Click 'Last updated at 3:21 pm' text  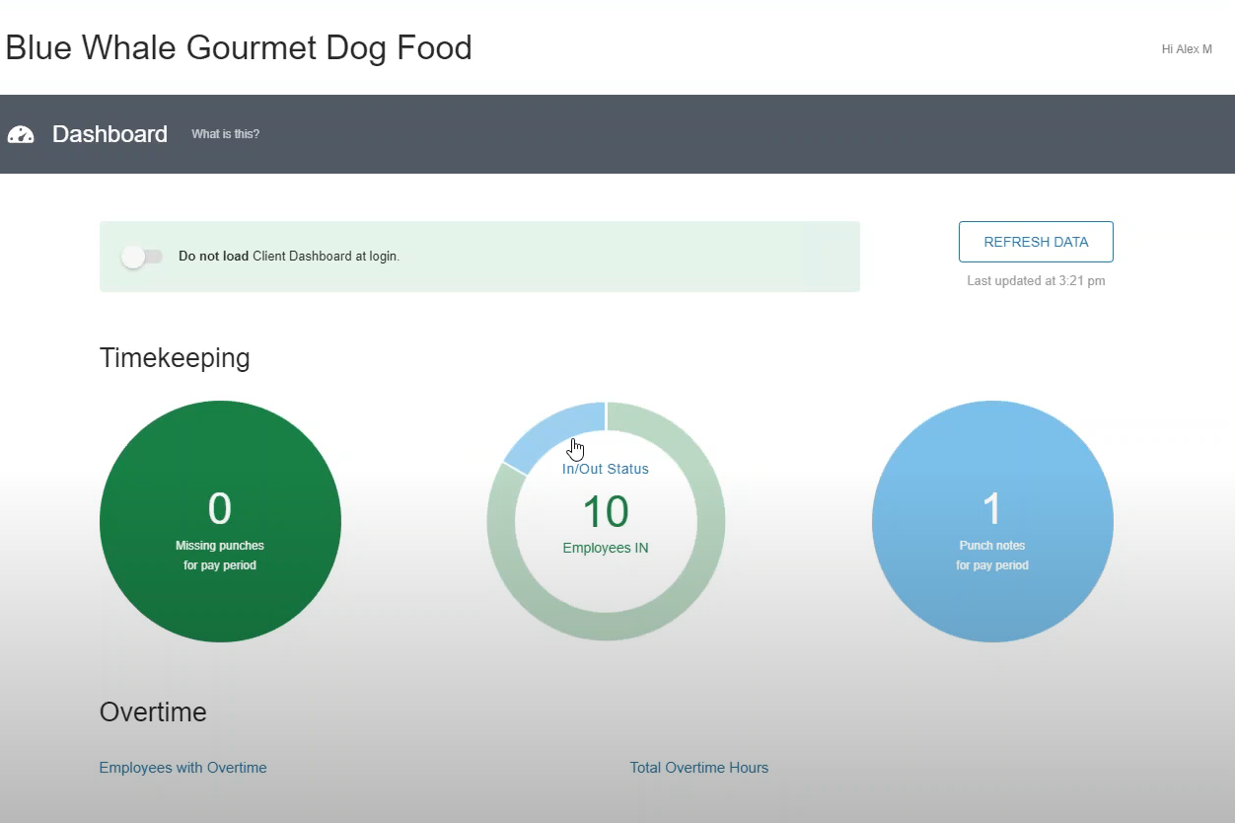pyautogui.click(x=1036, y=281)
